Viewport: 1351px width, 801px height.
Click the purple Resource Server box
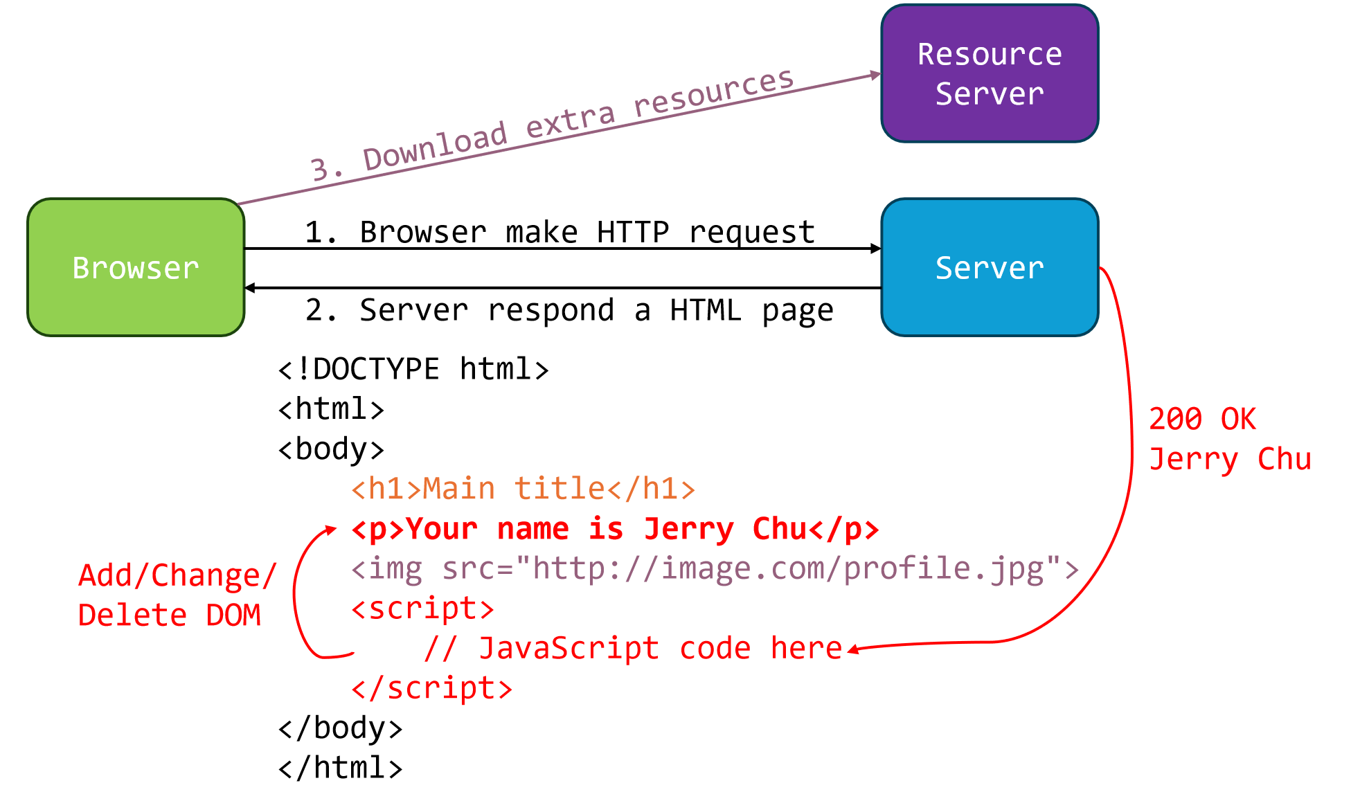point(989,73)
